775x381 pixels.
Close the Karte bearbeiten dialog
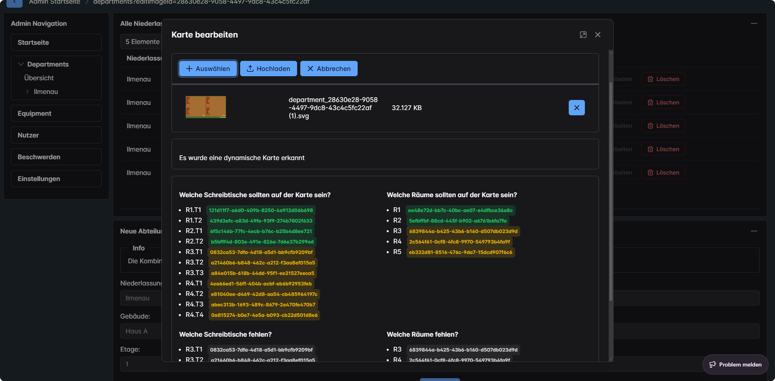click(598, 35)
